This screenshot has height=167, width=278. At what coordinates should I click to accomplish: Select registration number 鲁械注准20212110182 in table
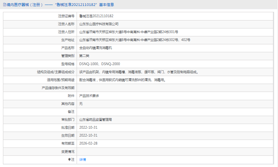click(x=96, y=16)
